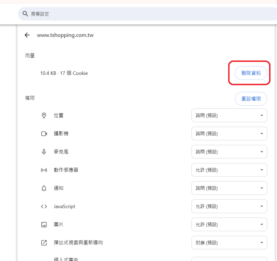Open the JavaScript permission dropdown
Image resolution: width=277 pixels, height=261 pixels.
[229, 206]
